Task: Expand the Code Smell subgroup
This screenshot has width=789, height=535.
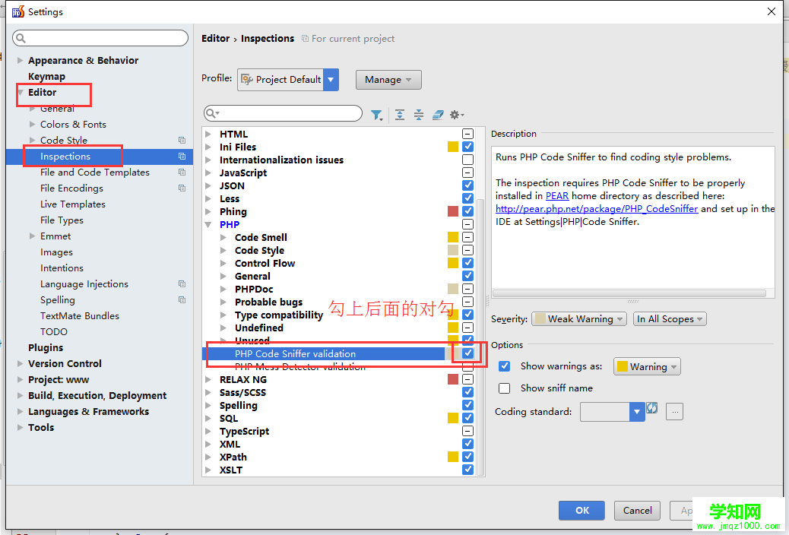Action: point(223,237)
